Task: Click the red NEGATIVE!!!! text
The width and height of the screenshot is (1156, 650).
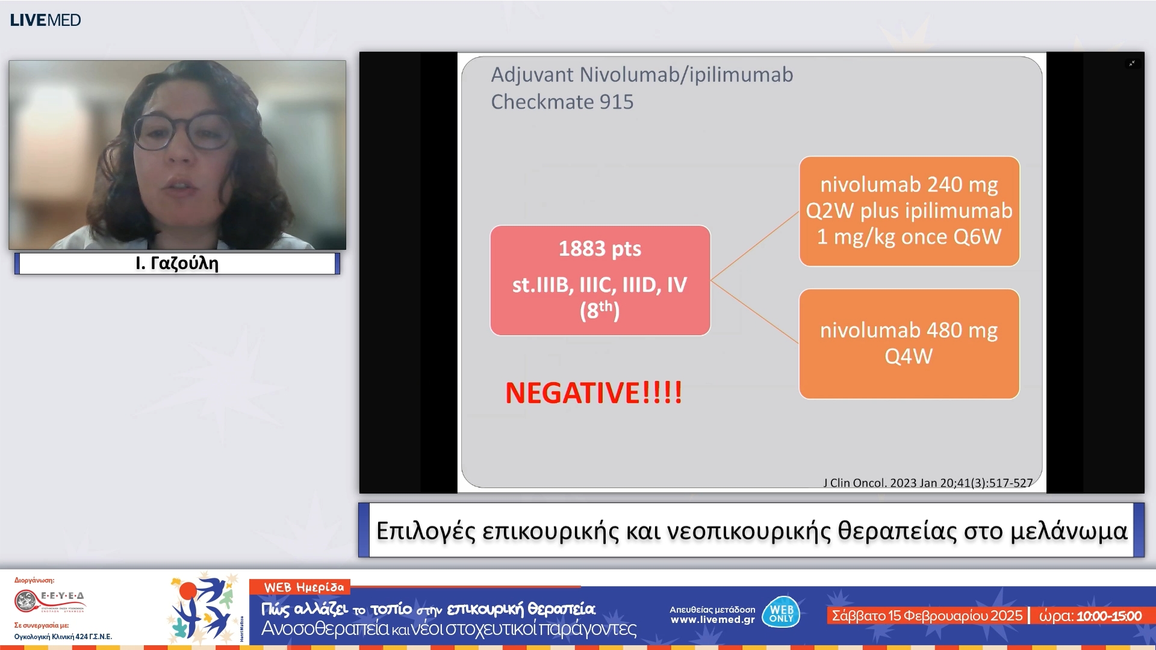Action: click(594, 393)
